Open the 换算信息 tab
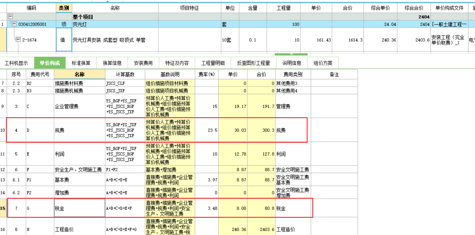Screen dimensions: 475x235 (112, 63)
